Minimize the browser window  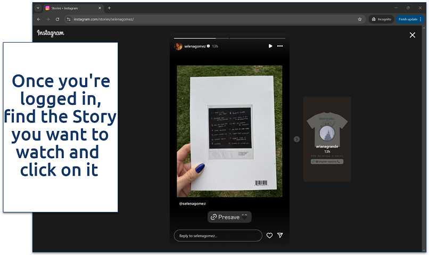point(396,8)
